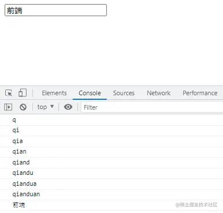Select the console log line 'qian'
This screenshot has width=223, height=213.
click(112, 152)
